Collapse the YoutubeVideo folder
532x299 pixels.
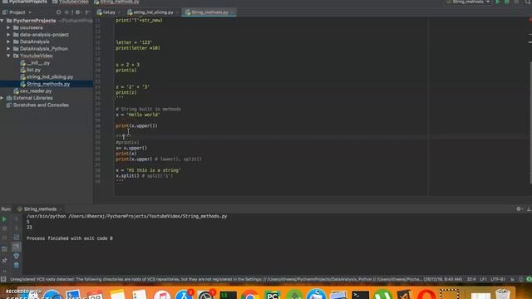pos(8,56)
